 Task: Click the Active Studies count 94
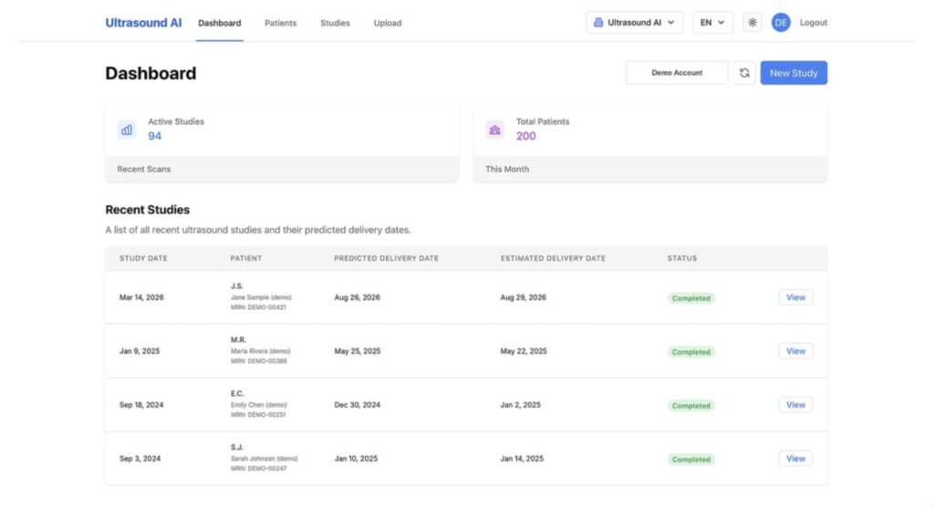[154, 136]
